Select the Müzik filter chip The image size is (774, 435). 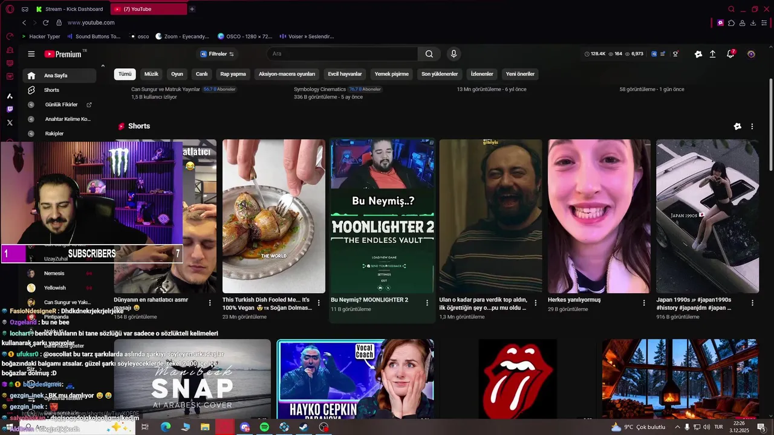151,74
